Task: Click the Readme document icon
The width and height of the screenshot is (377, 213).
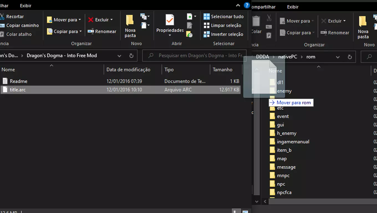Action: 5,81
